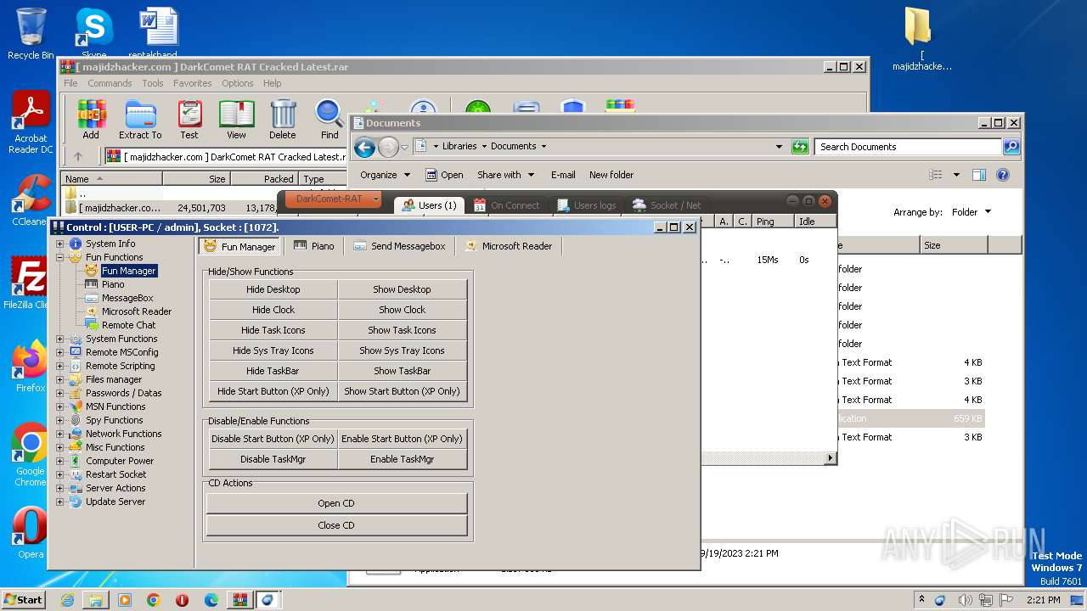Open Favorites menu in WinRAR
This screenshot has height=611, width=1087.
193,83
